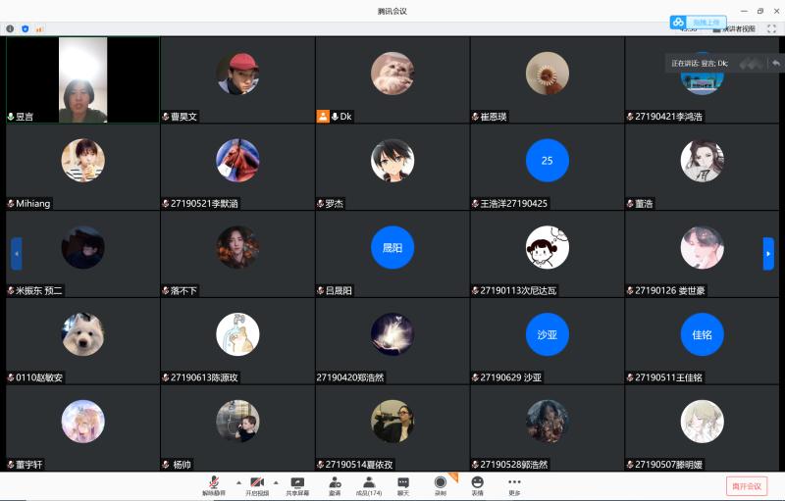Turn on the camera (开启视频)
The image size is (785, 501).
[x=256, y=484]
